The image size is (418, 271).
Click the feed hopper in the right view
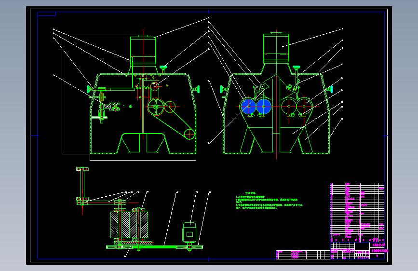pos(276,49)
